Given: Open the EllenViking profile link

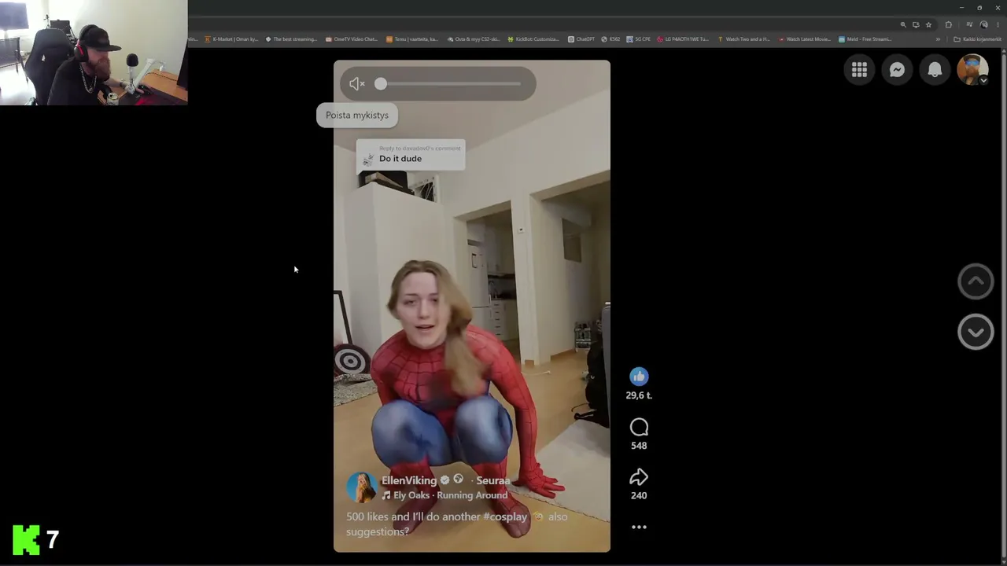Looking at the screenshot, I should (408, 480).
